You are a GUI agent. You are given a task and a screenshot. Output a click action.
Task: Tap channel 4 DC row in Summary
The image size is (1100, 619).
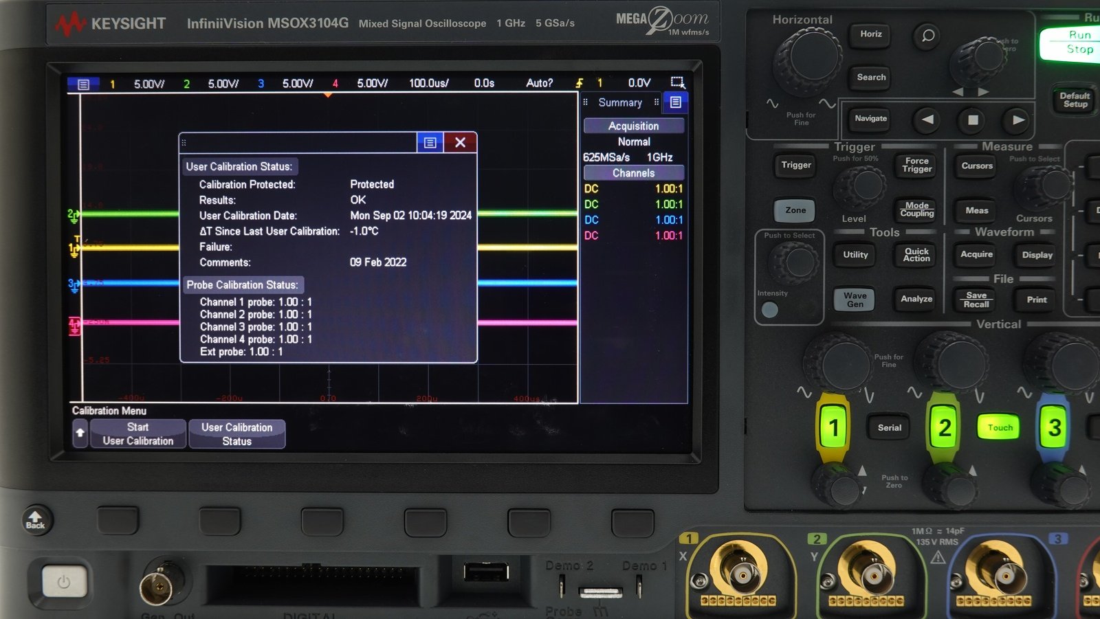(634, 236)
